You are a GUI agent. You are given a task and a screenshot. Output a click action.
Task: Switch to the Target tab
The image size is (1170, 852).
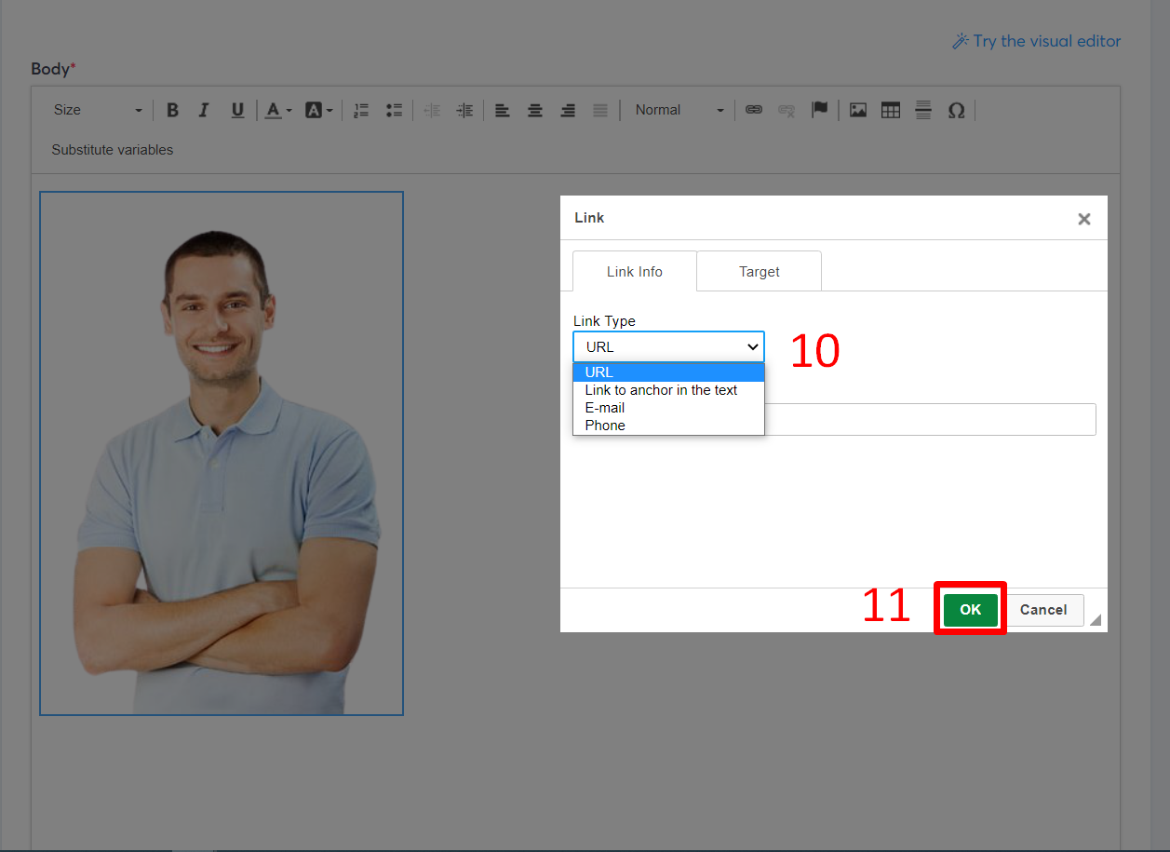759,271
